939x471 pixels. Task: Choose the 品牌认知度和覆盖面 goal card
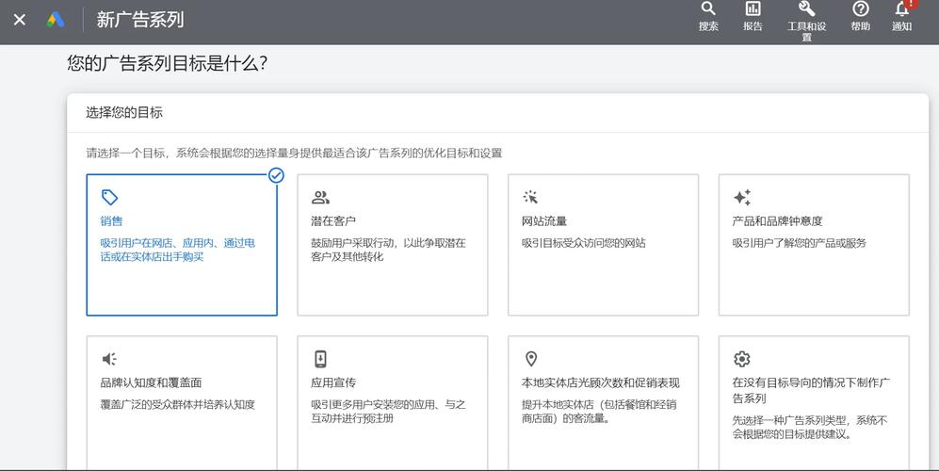pos(182,402)
